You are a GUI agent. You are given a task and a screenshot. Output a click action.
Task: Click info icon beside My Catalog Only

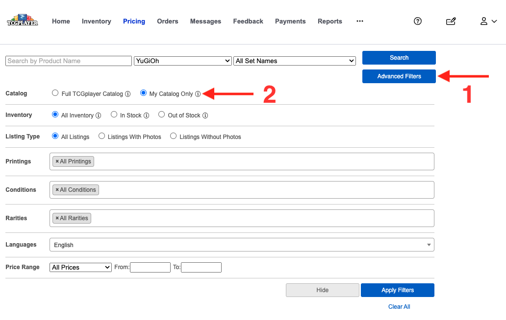198,94
